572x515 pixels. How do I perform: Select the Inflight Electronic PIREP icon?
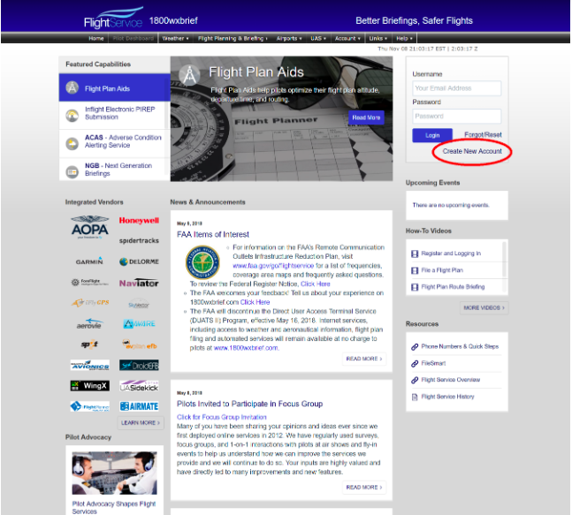coord(72,116)
